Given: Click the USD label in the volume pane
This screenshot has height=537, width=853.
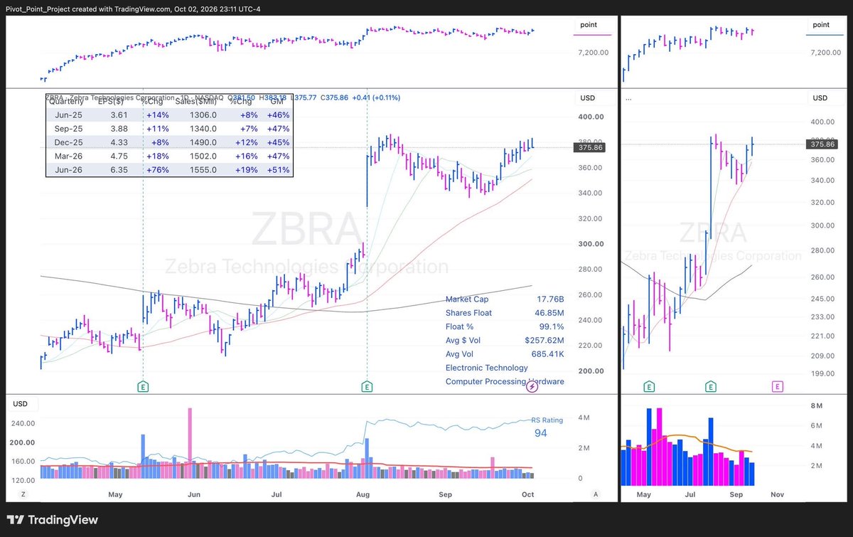Looking at the screenshot, I should click(21, 404).
